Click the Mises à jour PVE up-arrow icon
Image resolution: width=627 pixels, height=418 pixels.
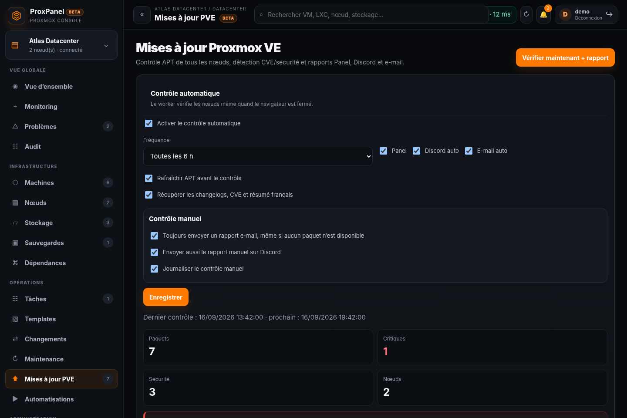[15, 379]
